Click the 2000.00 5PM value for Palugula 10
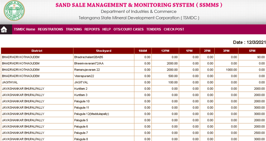 click(x=259, y=101)
